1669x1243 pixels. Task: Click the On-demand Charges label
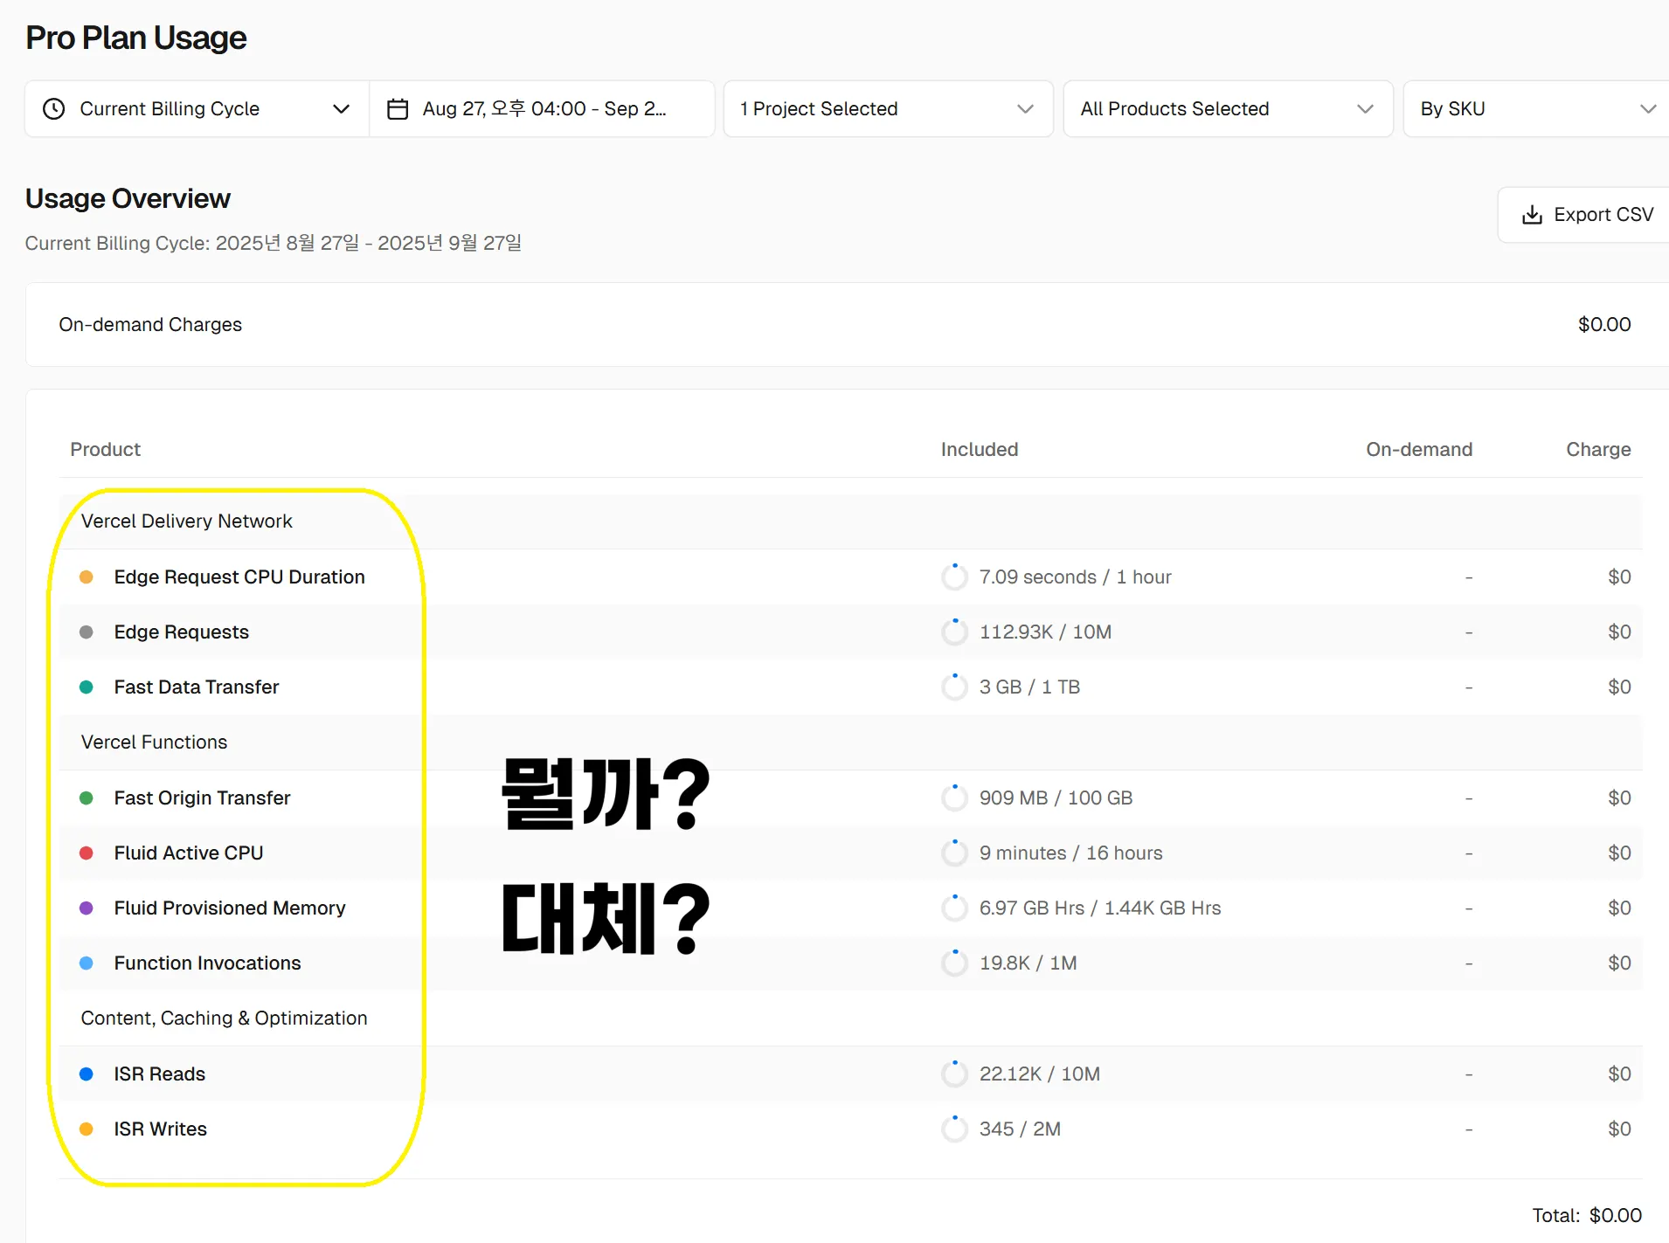(x=150, y=325)
